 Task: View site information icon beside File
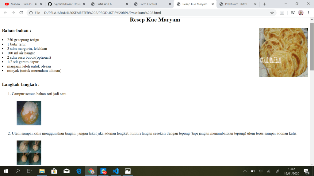(31, 13)
